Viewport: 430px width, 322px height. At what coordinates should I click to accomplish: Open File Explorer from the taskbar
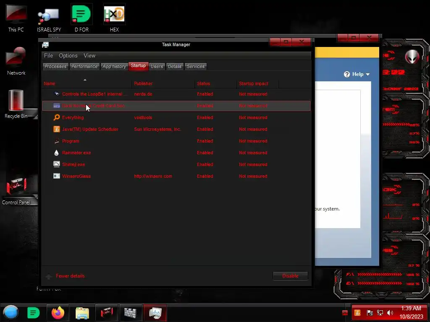82,313
